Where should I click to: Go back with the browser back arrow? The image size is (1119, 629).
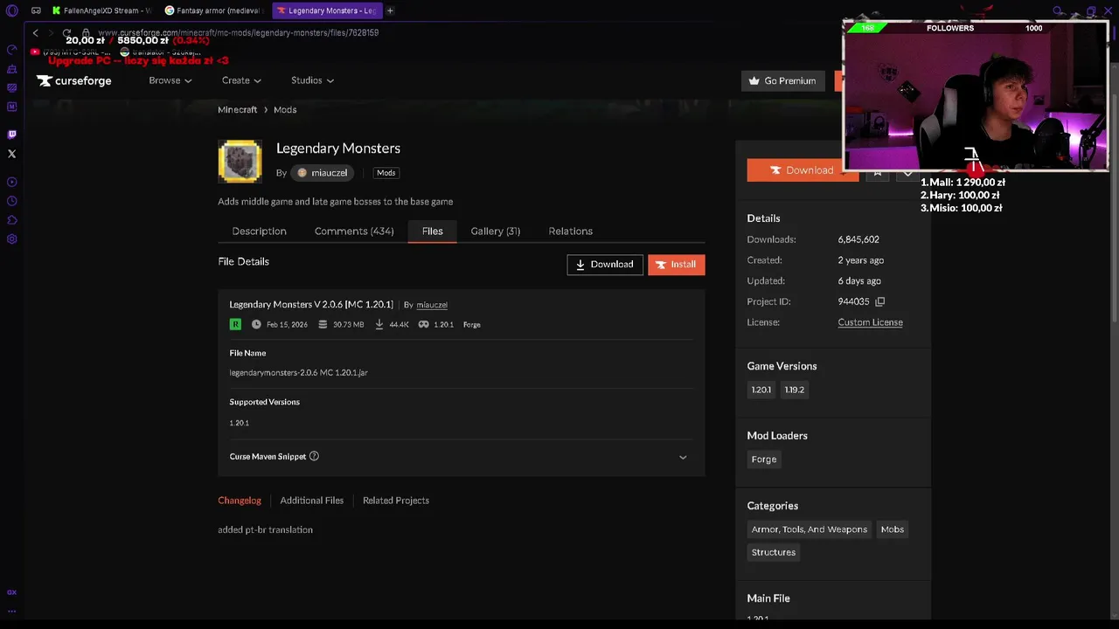36,32
